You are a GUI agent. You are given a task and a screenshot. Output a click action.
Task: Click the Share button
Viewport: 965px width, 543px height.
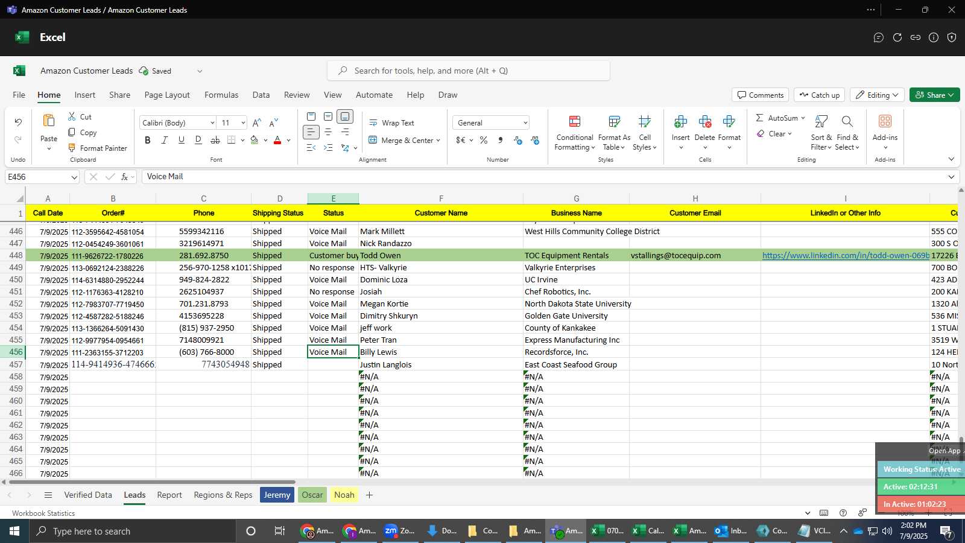[x=934, y=95]
